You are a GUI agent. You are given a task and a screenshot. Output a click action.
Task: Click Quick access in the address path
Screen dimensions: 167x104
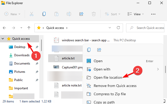(x=55, y=28)
